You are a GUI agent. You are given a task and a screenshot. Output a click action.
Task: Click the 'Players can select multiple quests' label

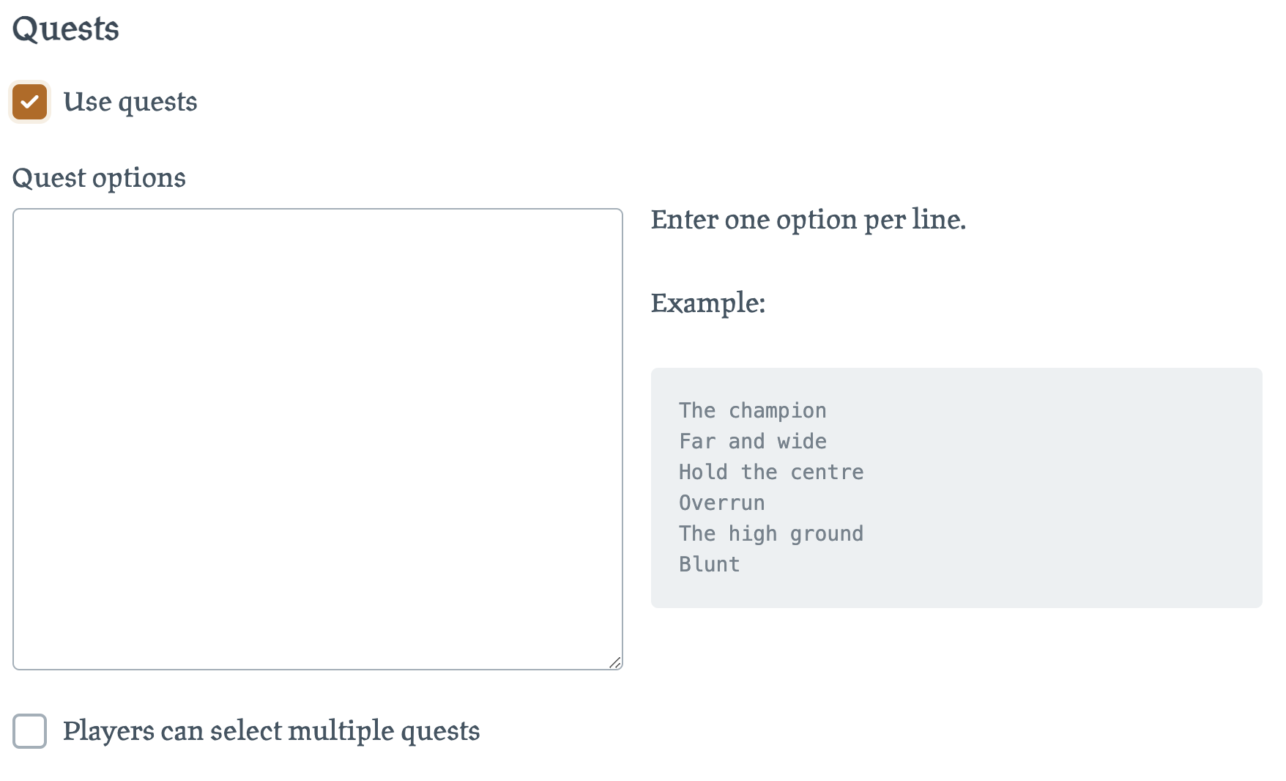coord(272,731)
